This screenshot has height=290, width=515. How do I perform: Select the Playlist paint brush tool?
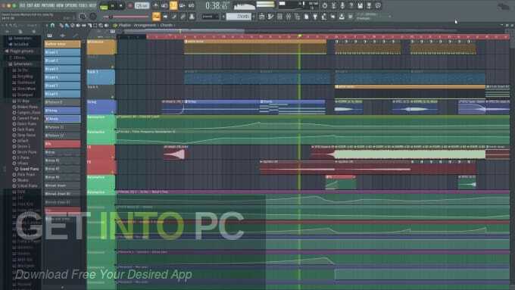[67, 25]
